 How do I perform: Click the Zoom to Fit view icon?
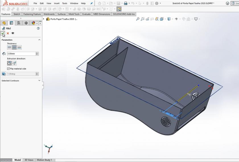point(138,19)
